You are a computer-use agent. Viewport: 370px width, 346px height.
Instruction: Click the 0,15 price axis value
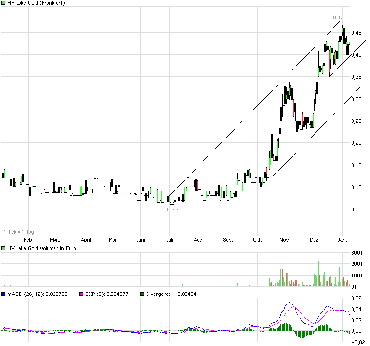[356, 165]
